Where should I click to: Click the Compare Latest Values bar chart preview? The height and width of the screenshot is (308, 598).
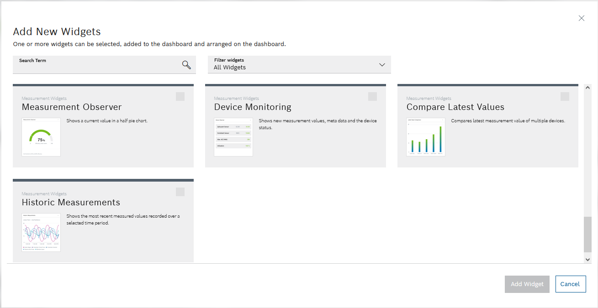(425, 136)
